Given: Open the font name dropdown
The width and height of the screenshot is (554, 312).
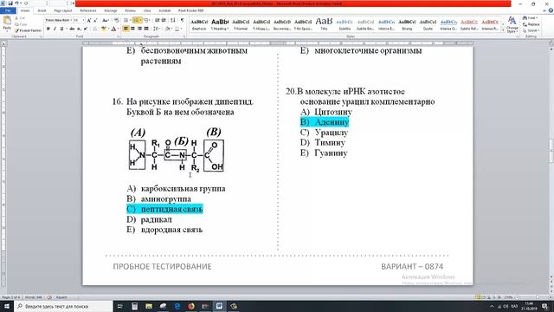Looking at the screenshot, I should tap(71, 21).
